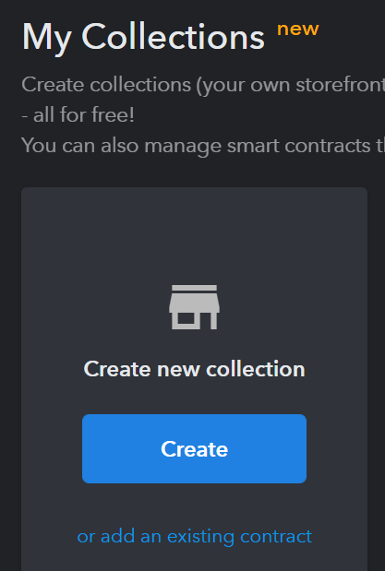
Task: Click the "Create collections (your own storefront" description line
Action: click(x=203, y=85)
